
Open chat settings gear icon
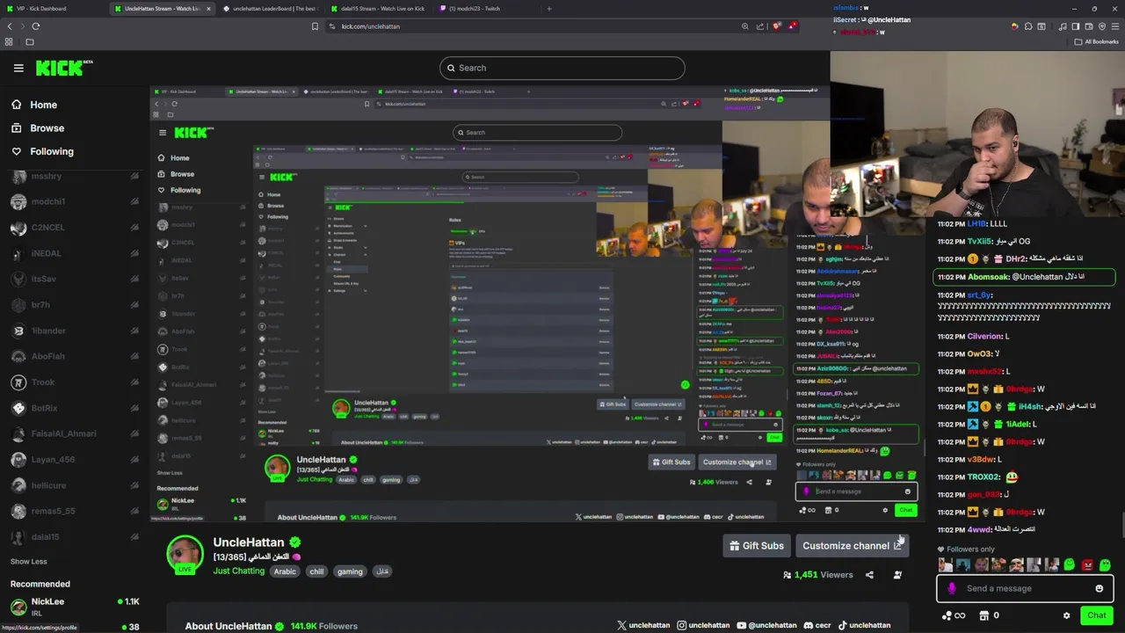click(1066, 615)
